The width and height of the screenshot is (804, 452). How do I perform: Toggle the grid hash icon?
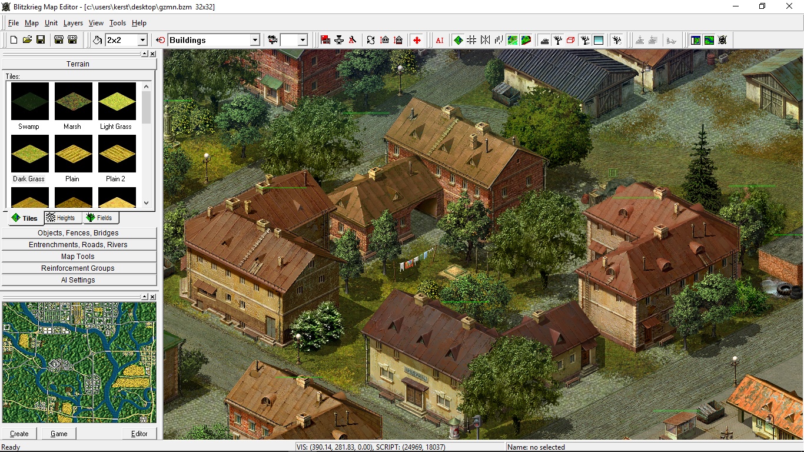471,40
